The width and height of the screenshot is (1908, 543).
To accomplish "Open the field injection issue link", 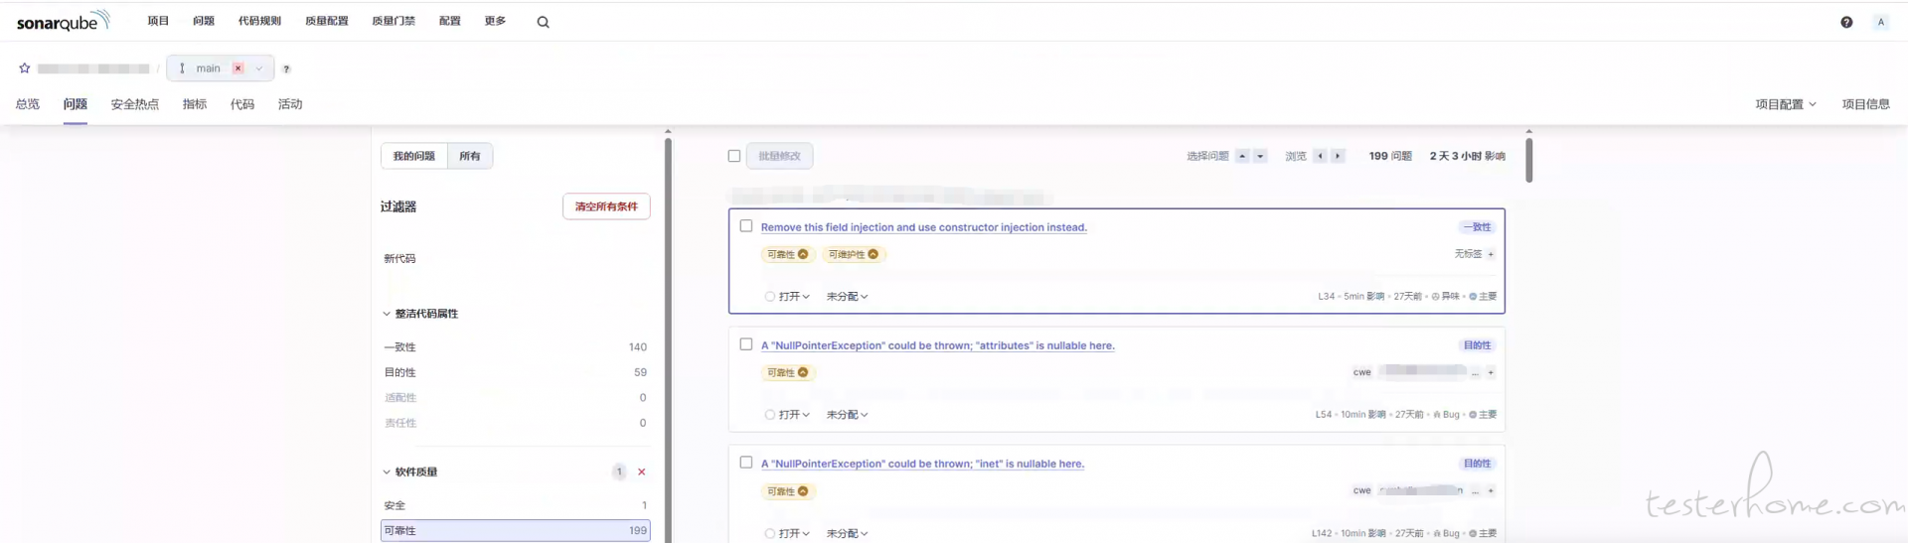I will tap(923, 227).
